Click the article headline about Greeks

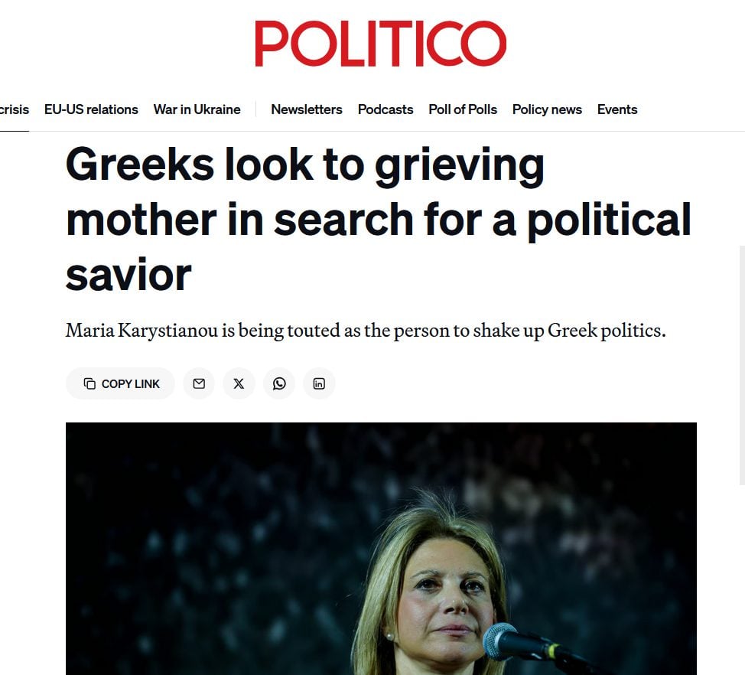(378, 219)
